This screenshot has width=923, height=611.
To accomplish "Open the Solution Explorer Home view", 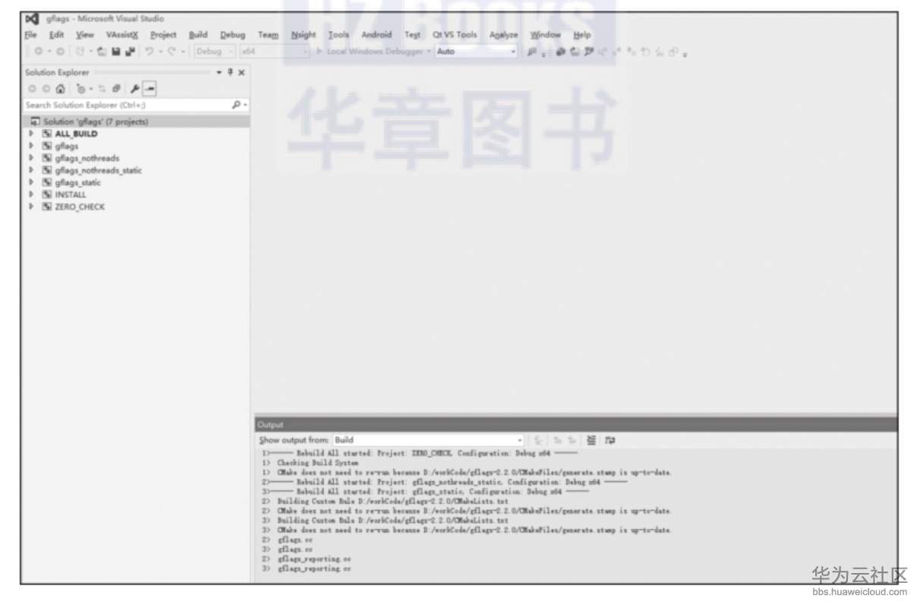I will coord(61,89).
